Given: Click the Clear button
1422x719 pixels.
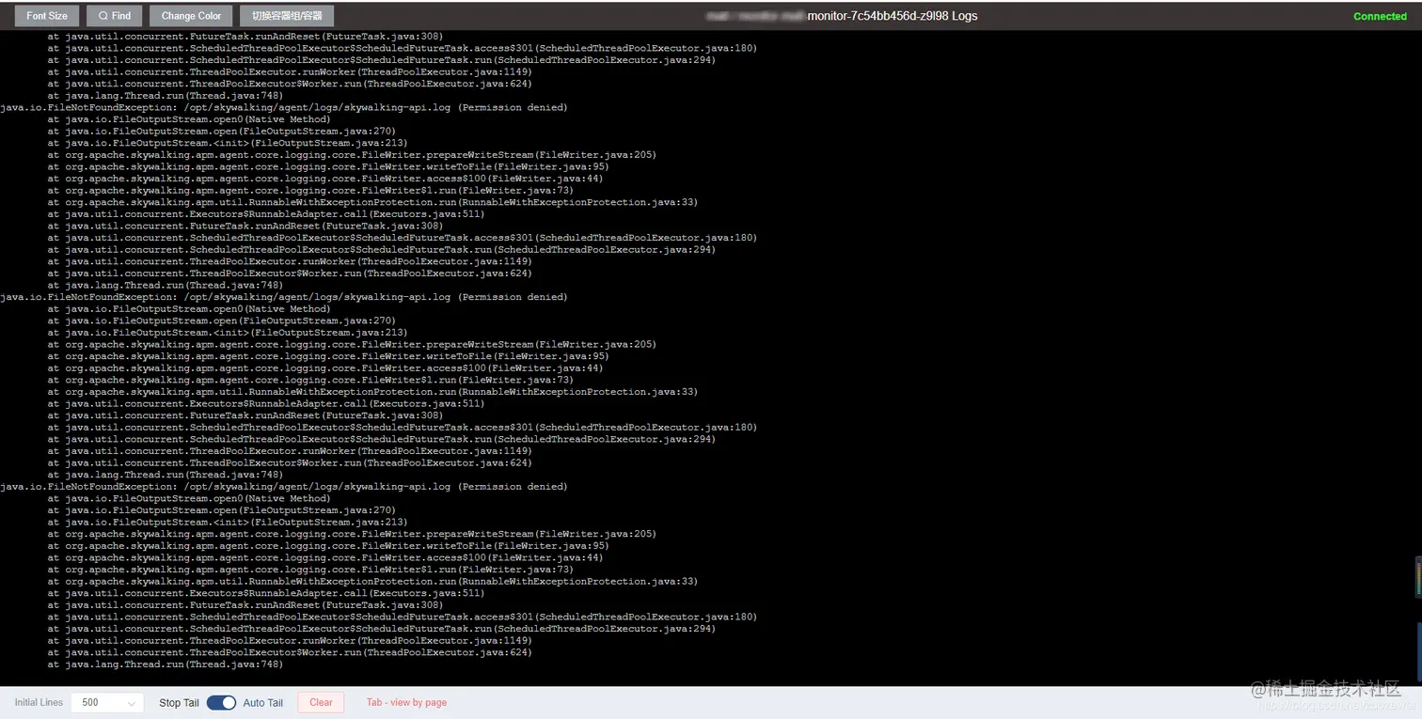Looking at the screenshot, I should click(x=321, y=703).
